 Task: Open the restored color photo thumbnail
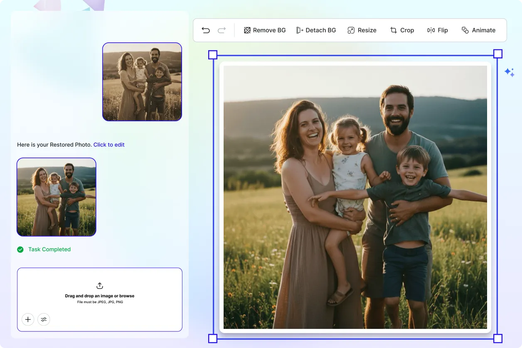(57, 197)
